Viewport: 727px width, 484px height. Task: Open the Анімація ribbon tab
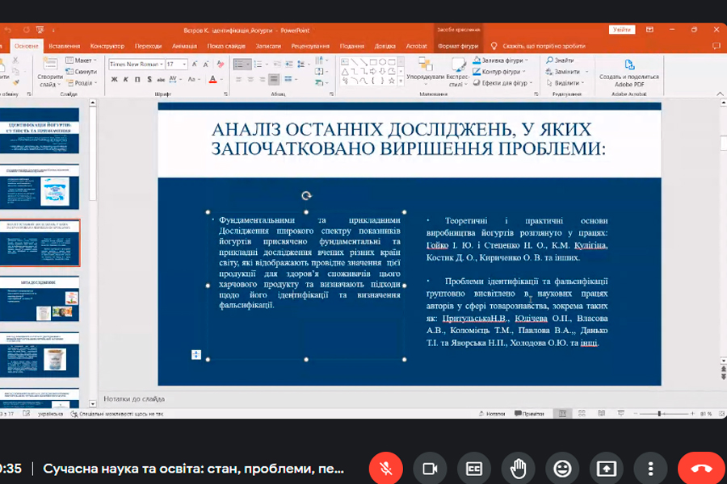184,46
